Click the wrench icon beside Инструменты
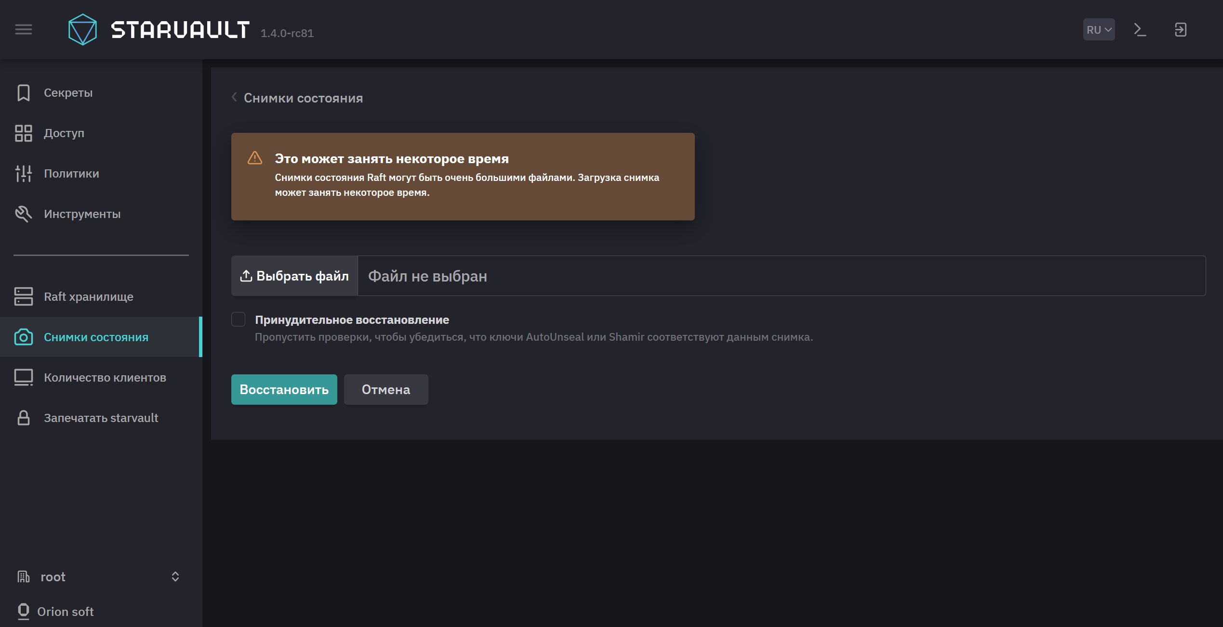1223x627 pixels. point(24,214)
